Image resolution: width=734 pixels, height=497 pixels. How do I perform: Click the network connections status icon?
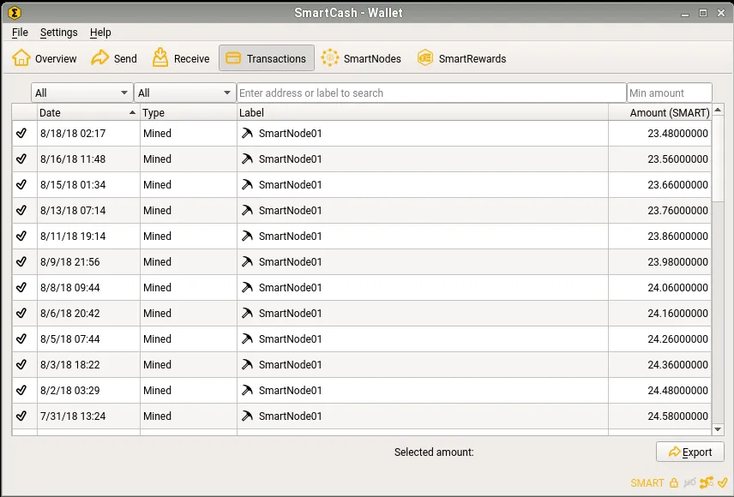pos(707,482)
